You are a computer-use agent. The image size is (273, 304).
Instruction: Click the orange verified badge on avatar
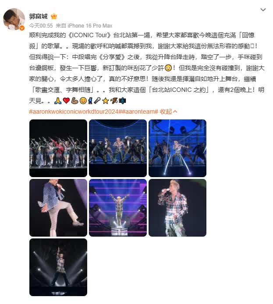[x=22, y=28]
